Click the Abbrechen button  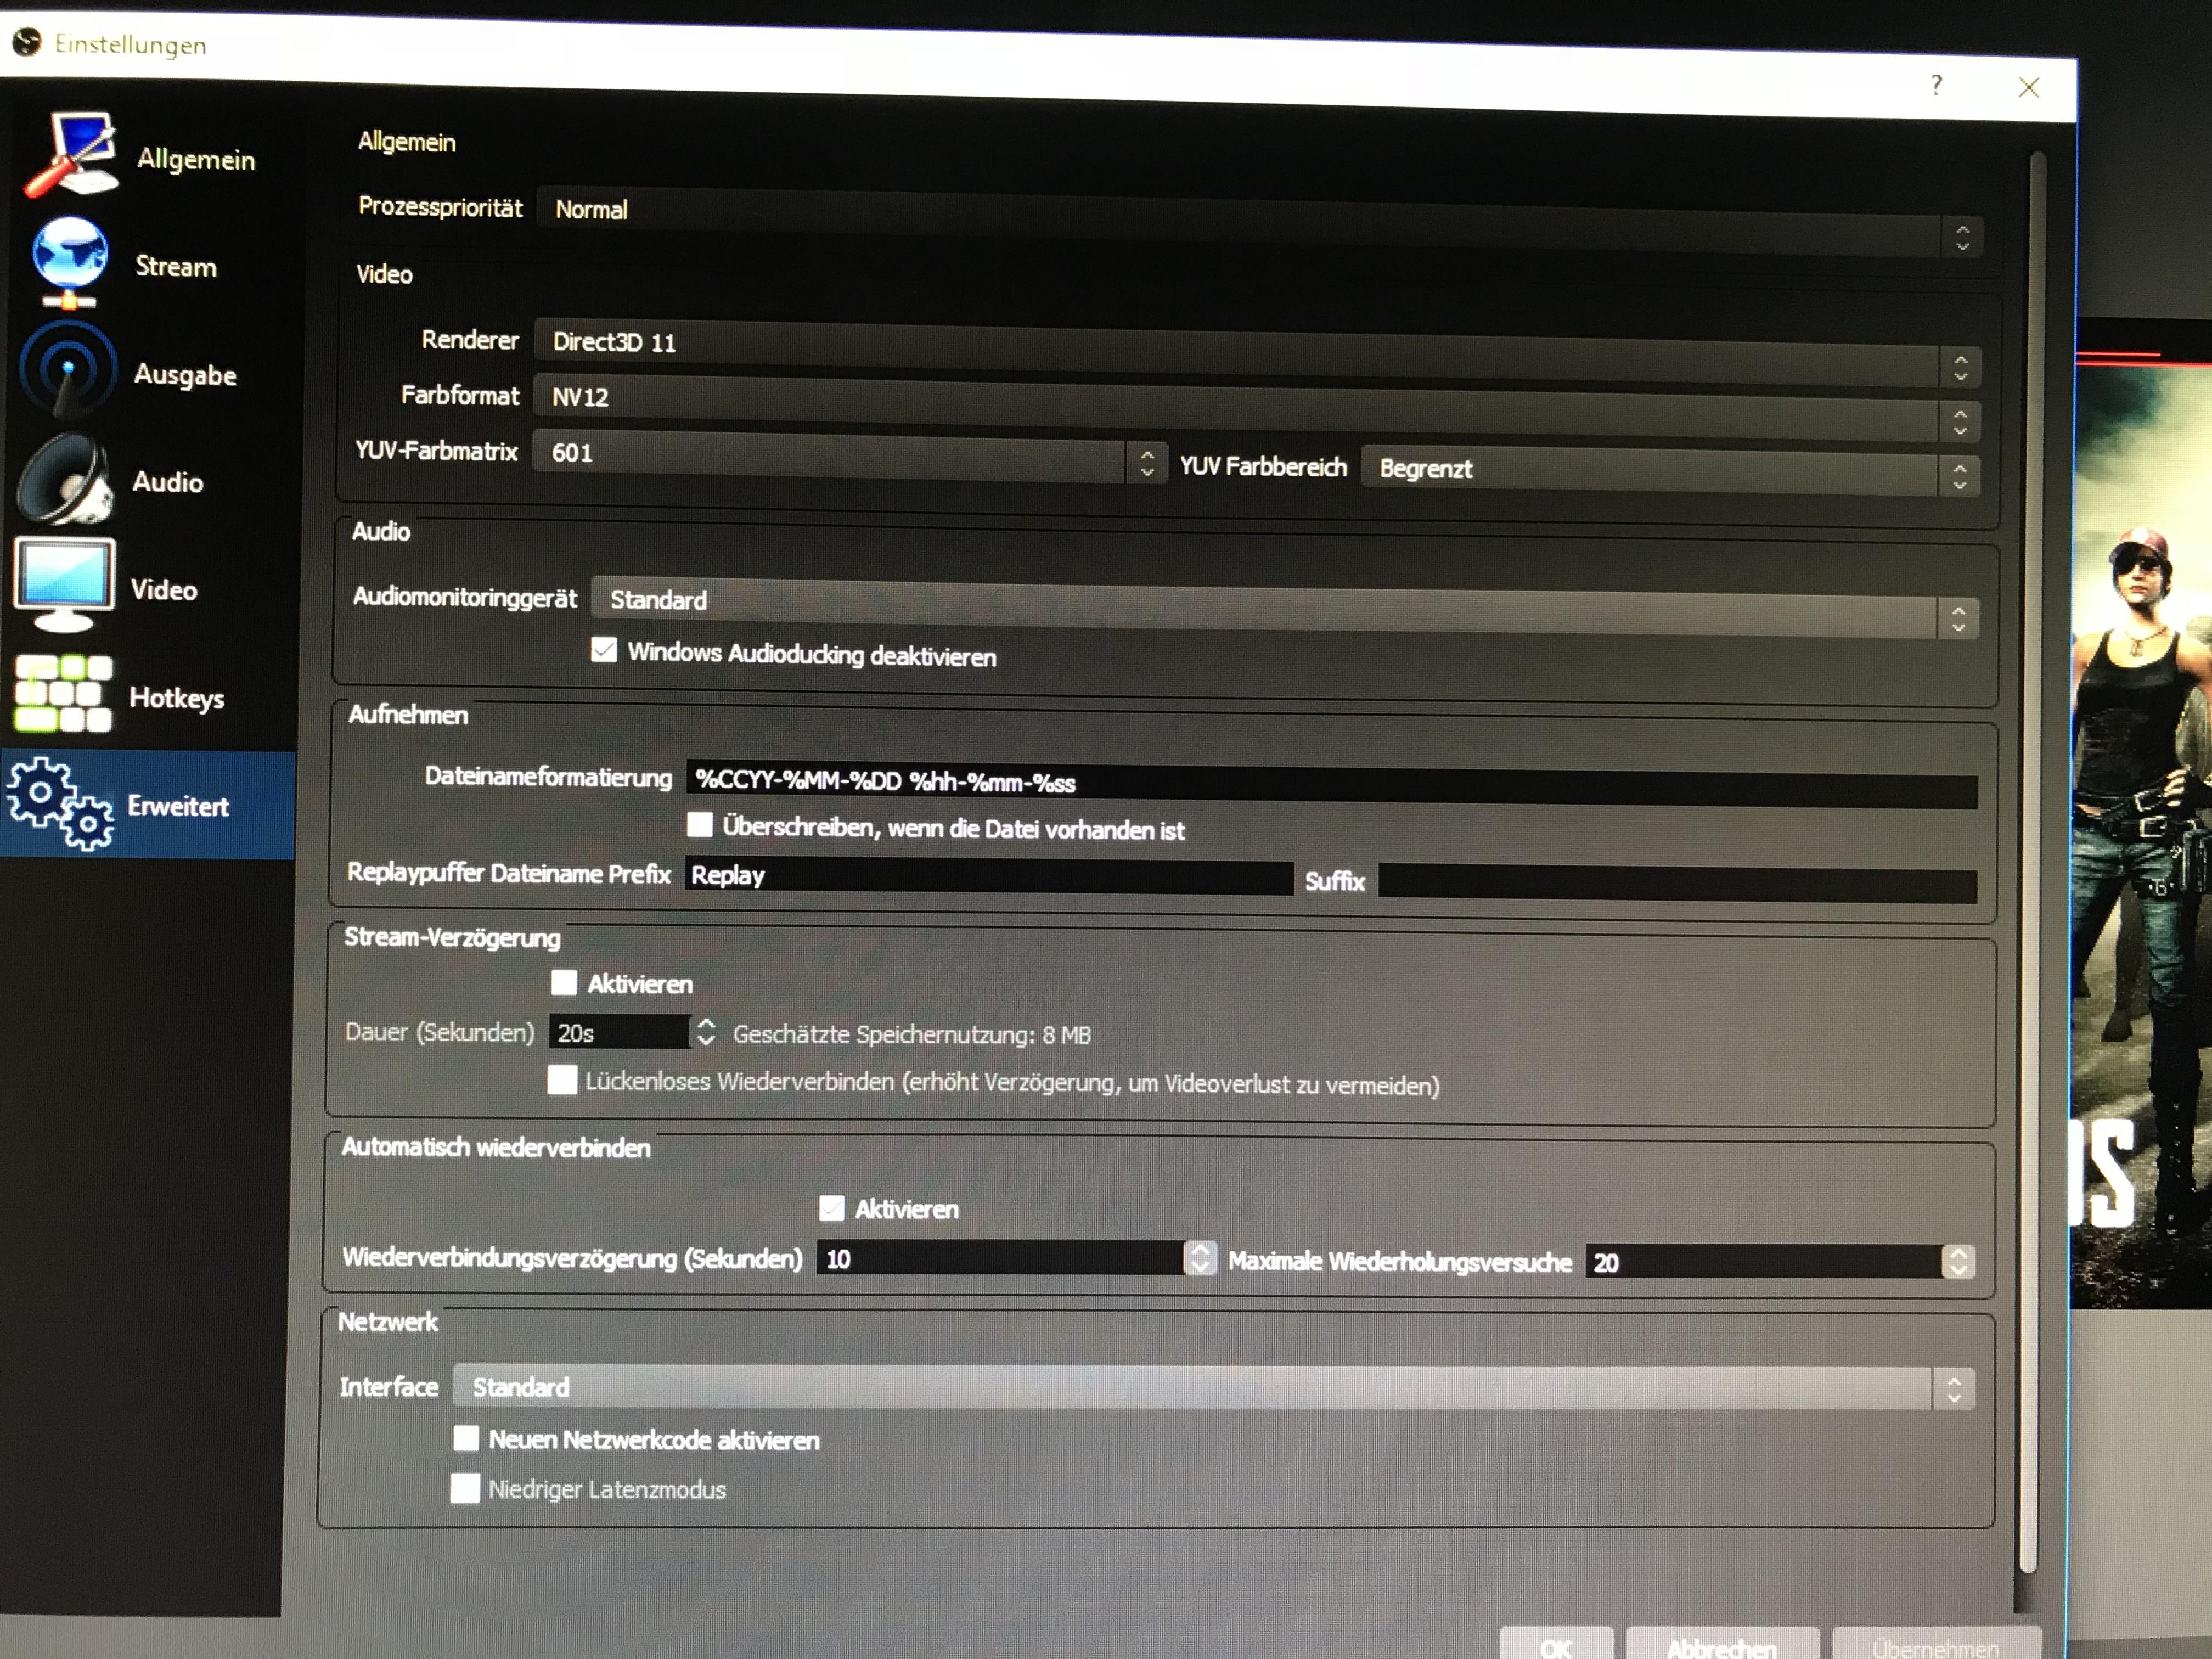pyautogui.click(x=1722, y=1645)
